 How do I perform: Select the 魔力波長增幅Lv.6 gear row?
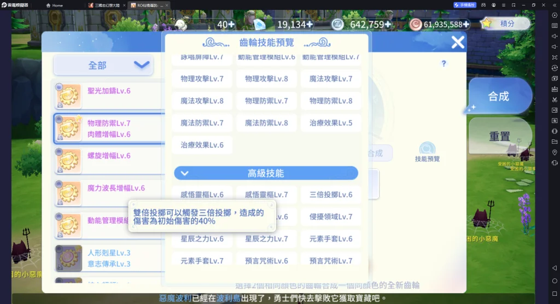tap(110, 193)
